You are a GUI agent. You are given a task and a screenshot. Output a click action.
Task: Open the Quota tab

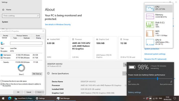click(38, 36)
